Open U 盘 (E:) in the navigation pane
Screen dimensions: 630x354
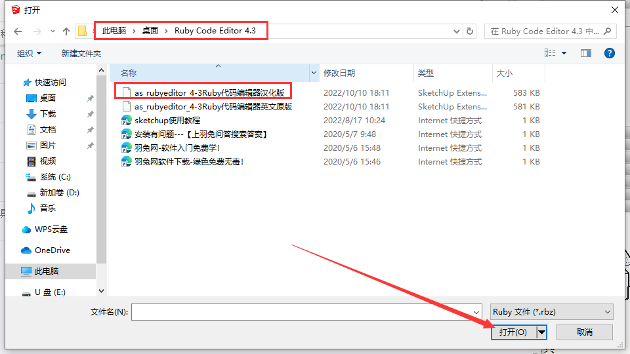pyautogui.click(x=50, y=292)
